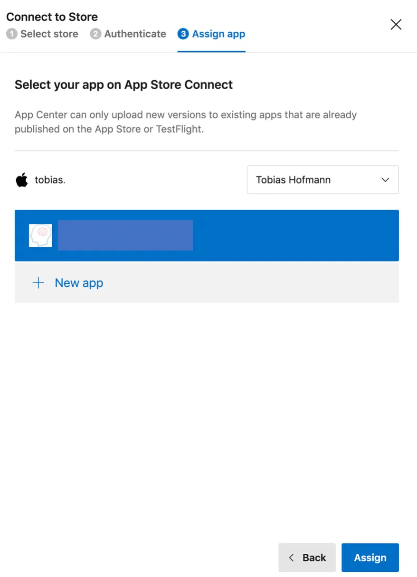Click the plus icon beside New app
417x577 pixels.
click(38, 283)
